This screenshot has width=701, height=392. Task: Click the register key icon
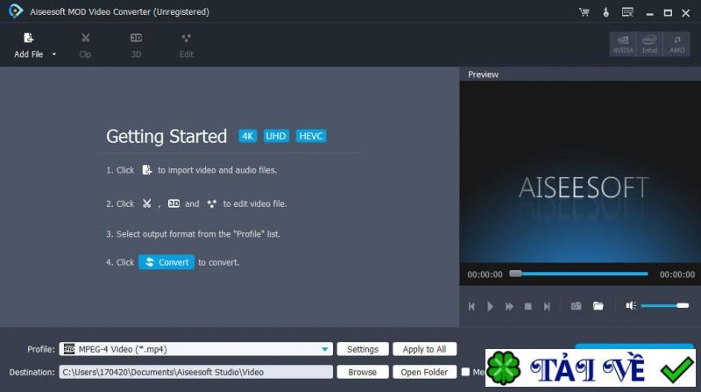point(605,12)
